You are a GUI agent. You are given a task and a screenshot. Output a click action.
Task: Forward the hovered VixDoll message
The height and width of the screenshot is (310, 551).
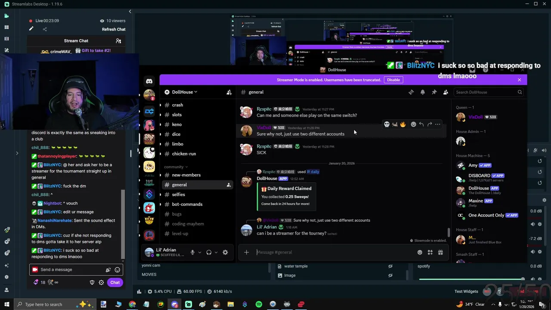pyautogui.click(x=430, y=124)
